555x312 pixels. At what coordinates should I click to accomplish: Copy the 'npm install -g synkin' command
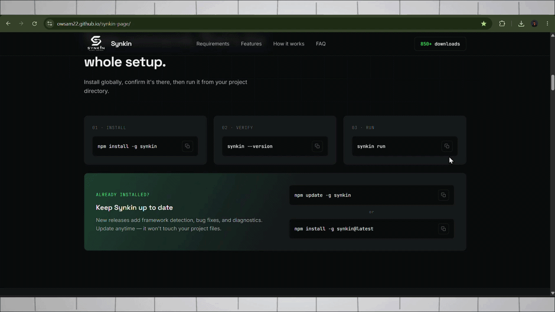(x=187, y=146)
